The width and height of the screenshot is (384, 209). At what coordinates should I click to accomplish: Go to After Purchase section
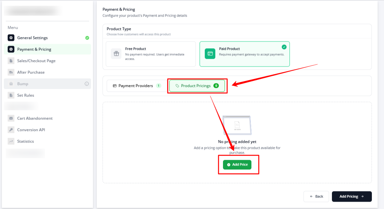[48, 72]
